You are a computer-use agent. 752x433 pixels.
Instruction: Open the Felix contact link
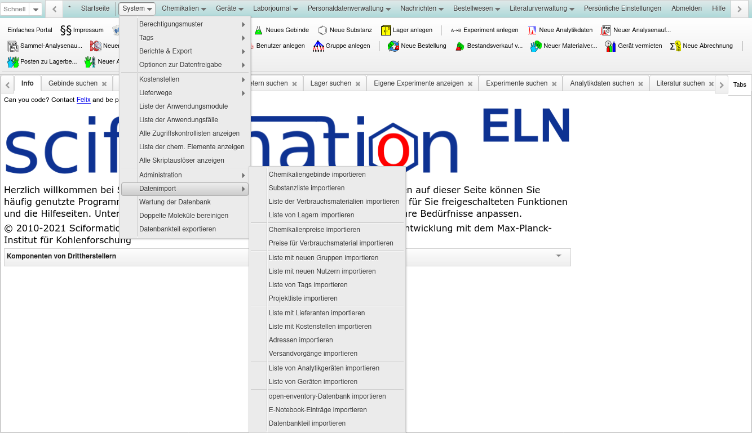coord(83,100)
